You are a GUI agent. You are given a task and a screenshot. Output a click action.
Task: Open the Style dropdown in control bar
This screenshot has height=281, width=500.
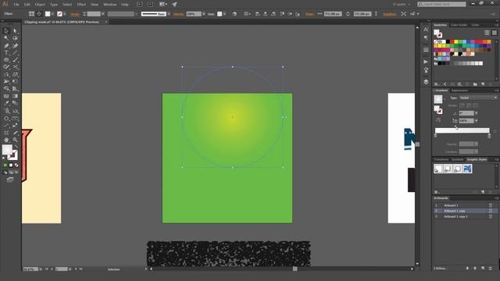(x=225, y=14)
